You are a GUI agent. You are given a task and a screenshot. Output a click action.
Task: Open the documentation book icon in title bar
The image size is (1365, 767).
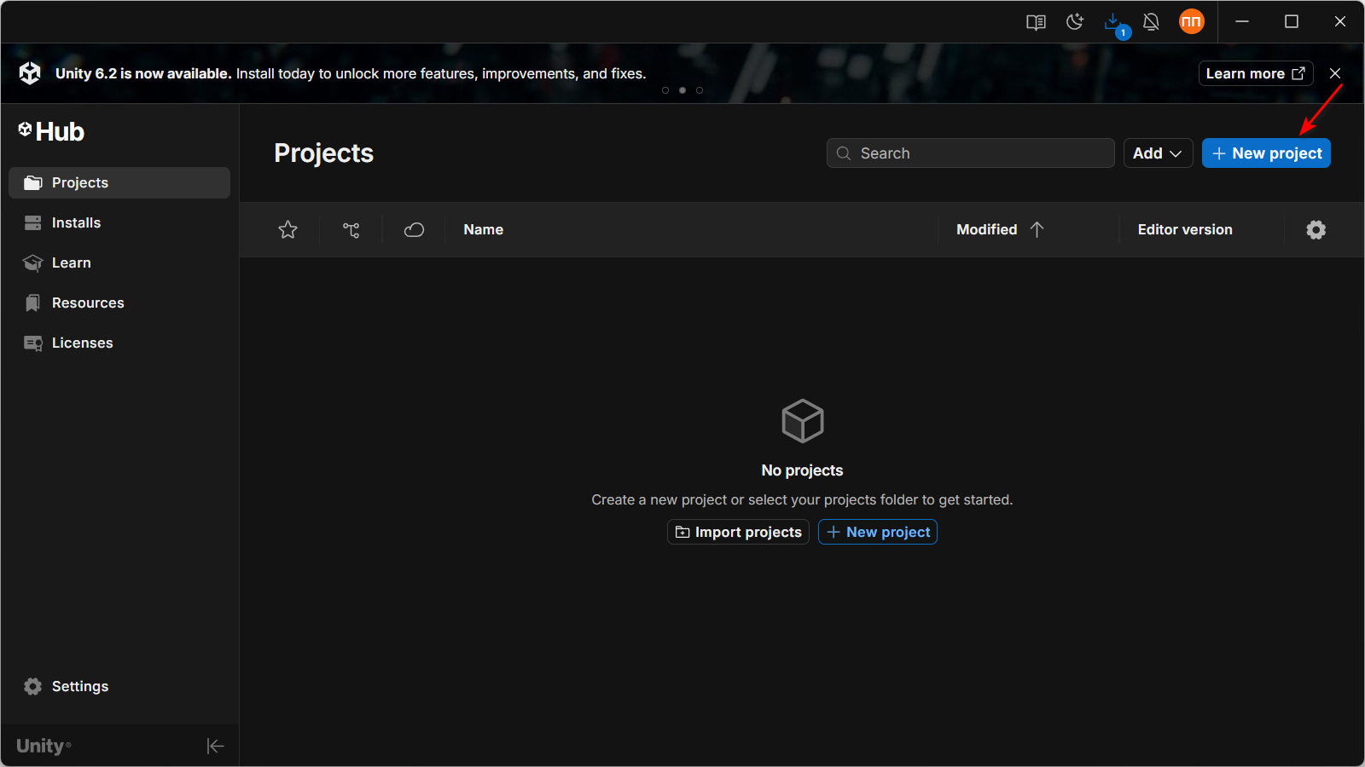1036,22
